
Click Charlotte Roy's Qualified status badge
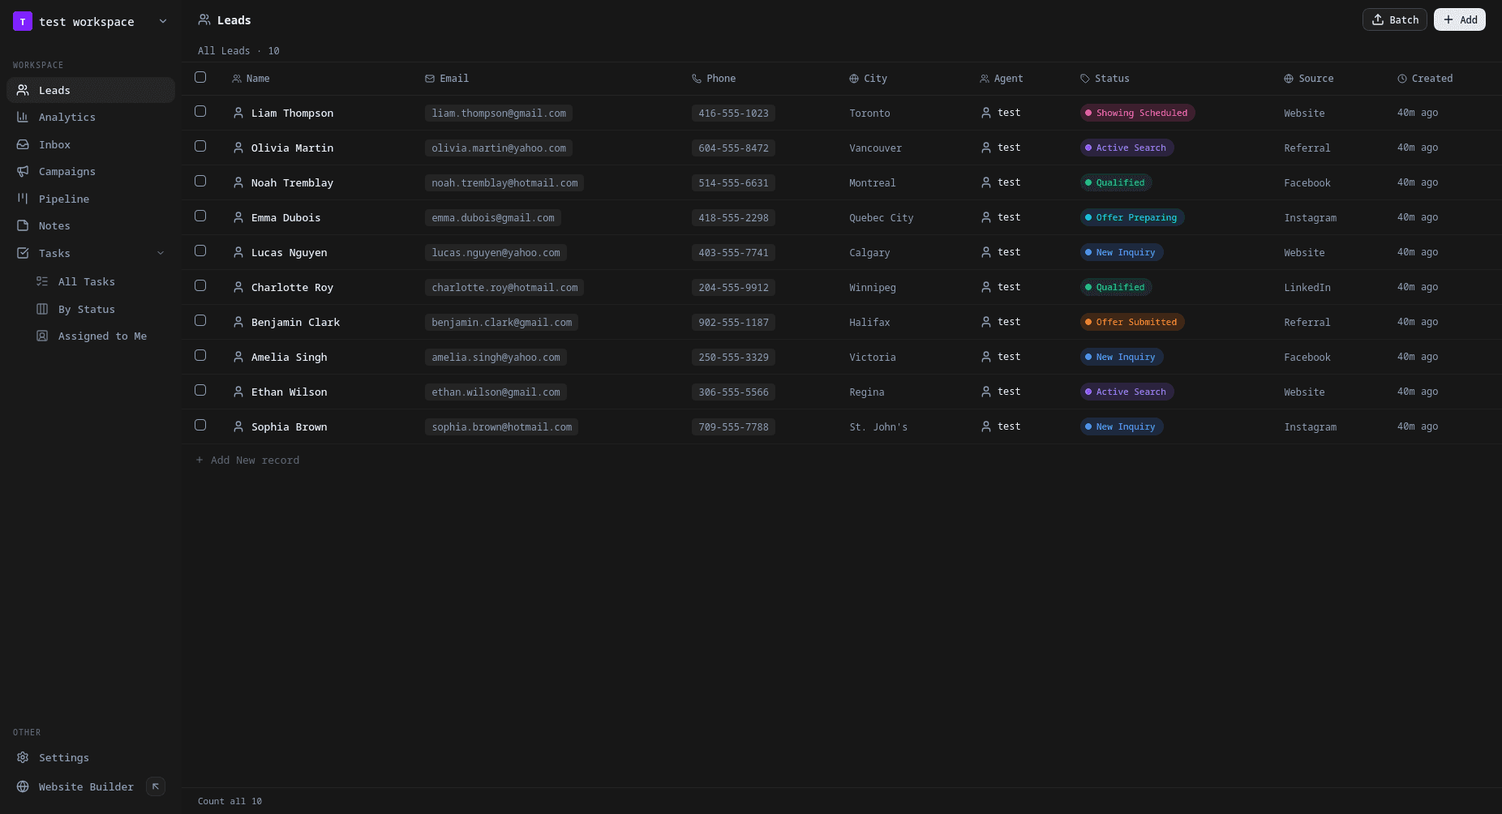1116,287
